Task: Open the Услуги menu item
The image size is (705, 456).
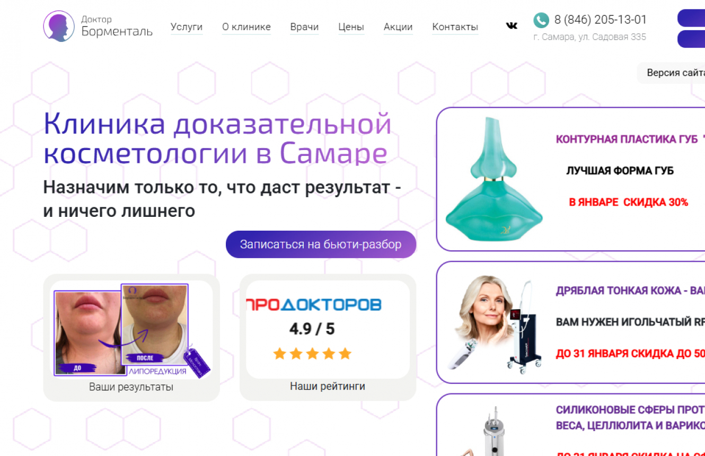Action: [x=187, y=27]
